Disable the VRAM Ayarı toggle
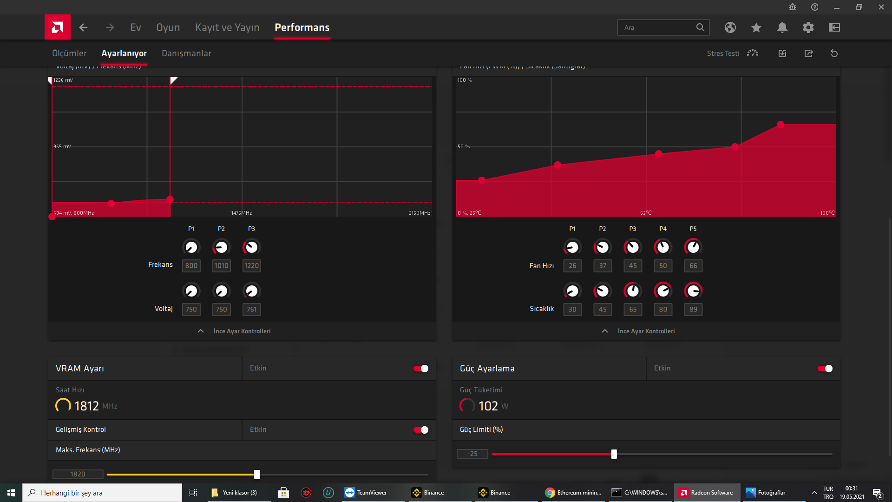 pyautogui.click(x=421, y=369)
